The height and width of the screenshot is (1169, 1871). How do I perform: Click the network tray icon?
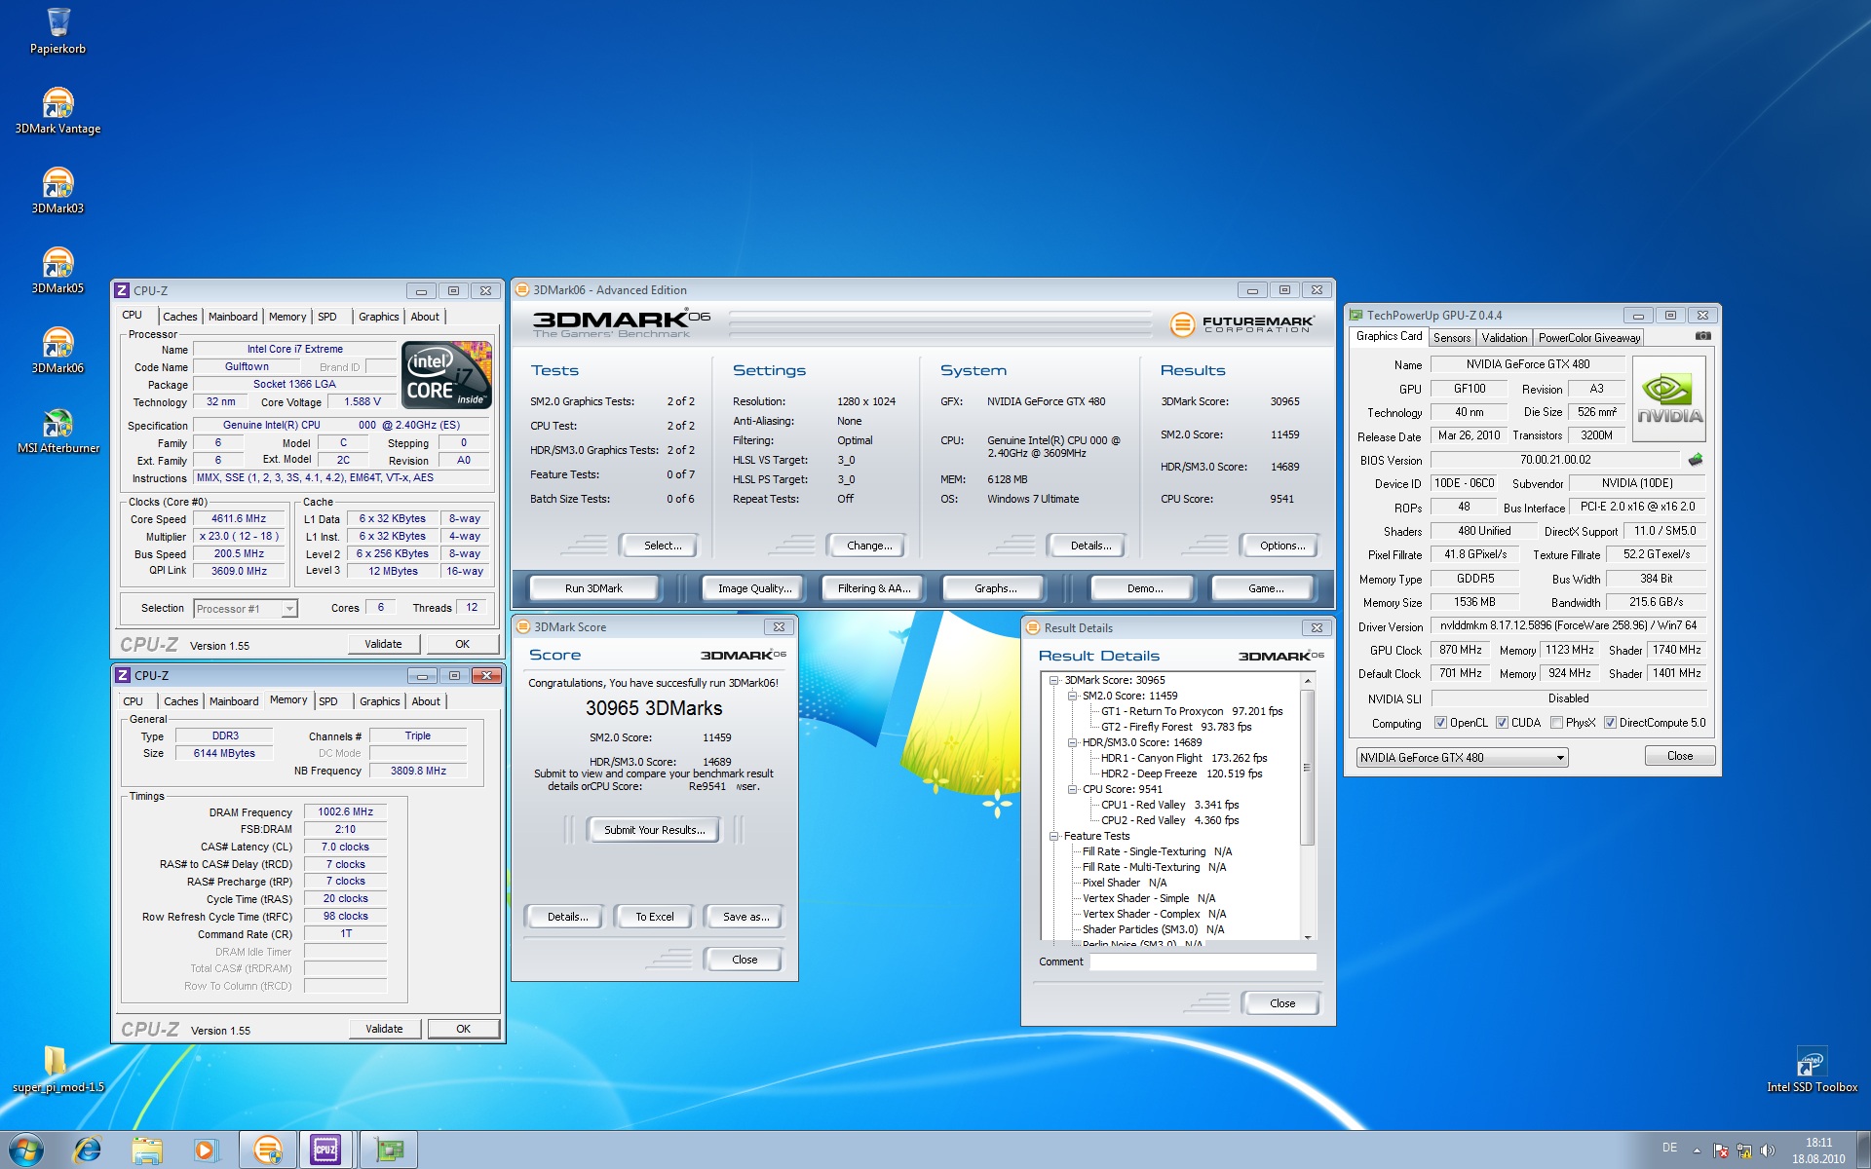click(x=1744, y=1151)
